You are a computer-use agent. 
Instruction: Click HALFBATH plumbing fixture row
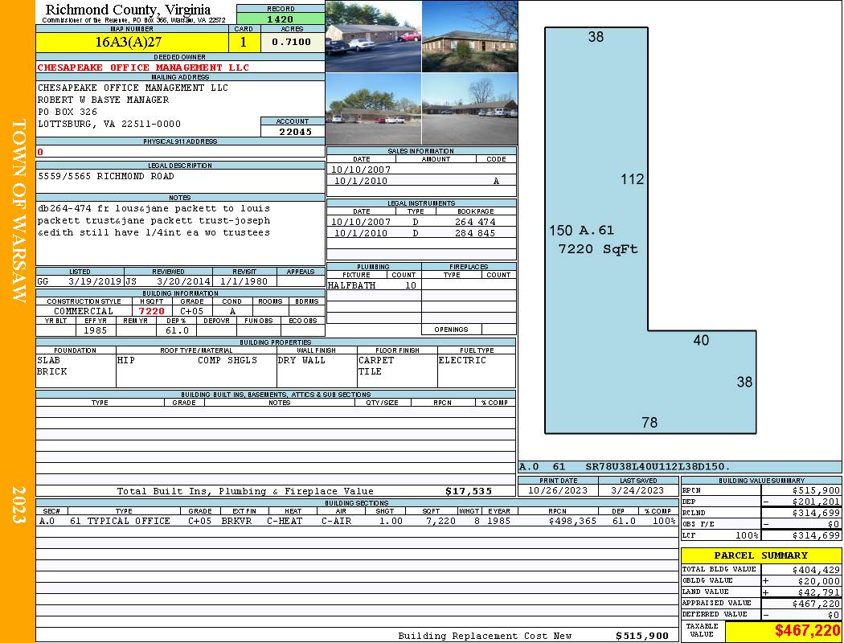point(374,285)
